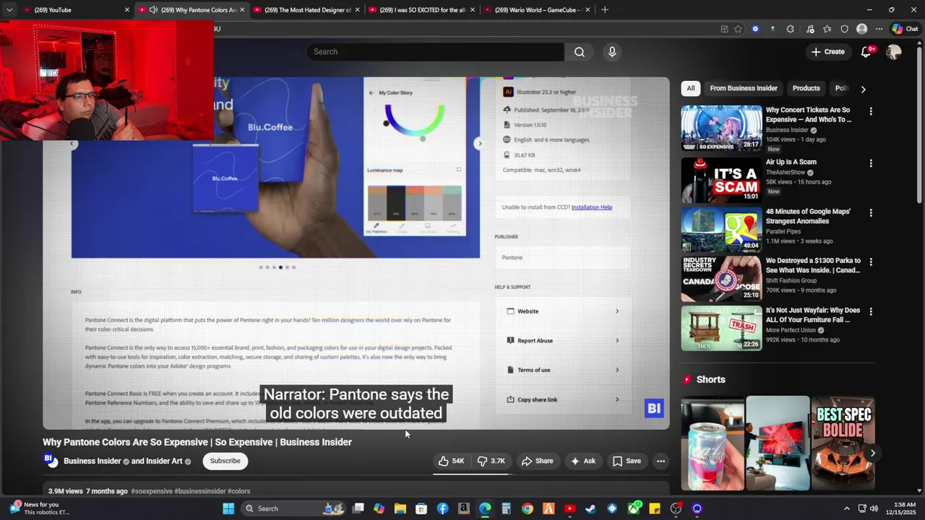Select the All filter chip
The height and width of the screenshot is (520, 925).
tap(691, 88)
